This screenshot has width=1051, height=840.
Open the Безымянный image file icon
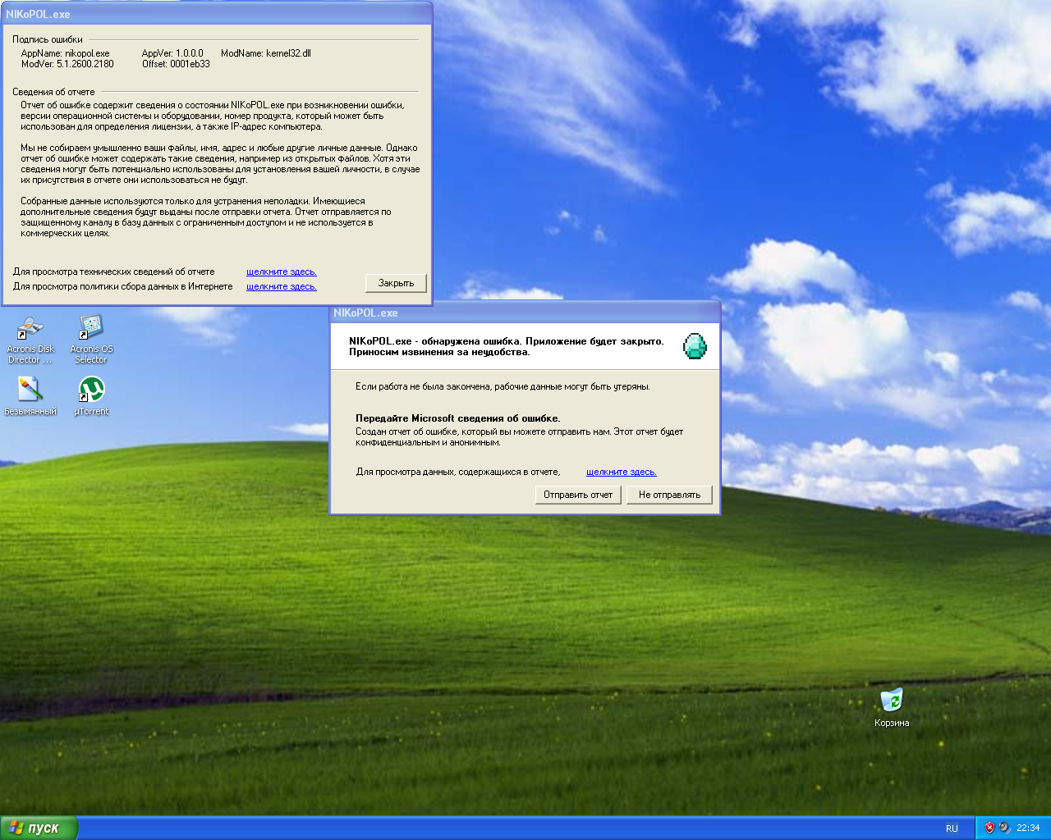pos(30,396)
